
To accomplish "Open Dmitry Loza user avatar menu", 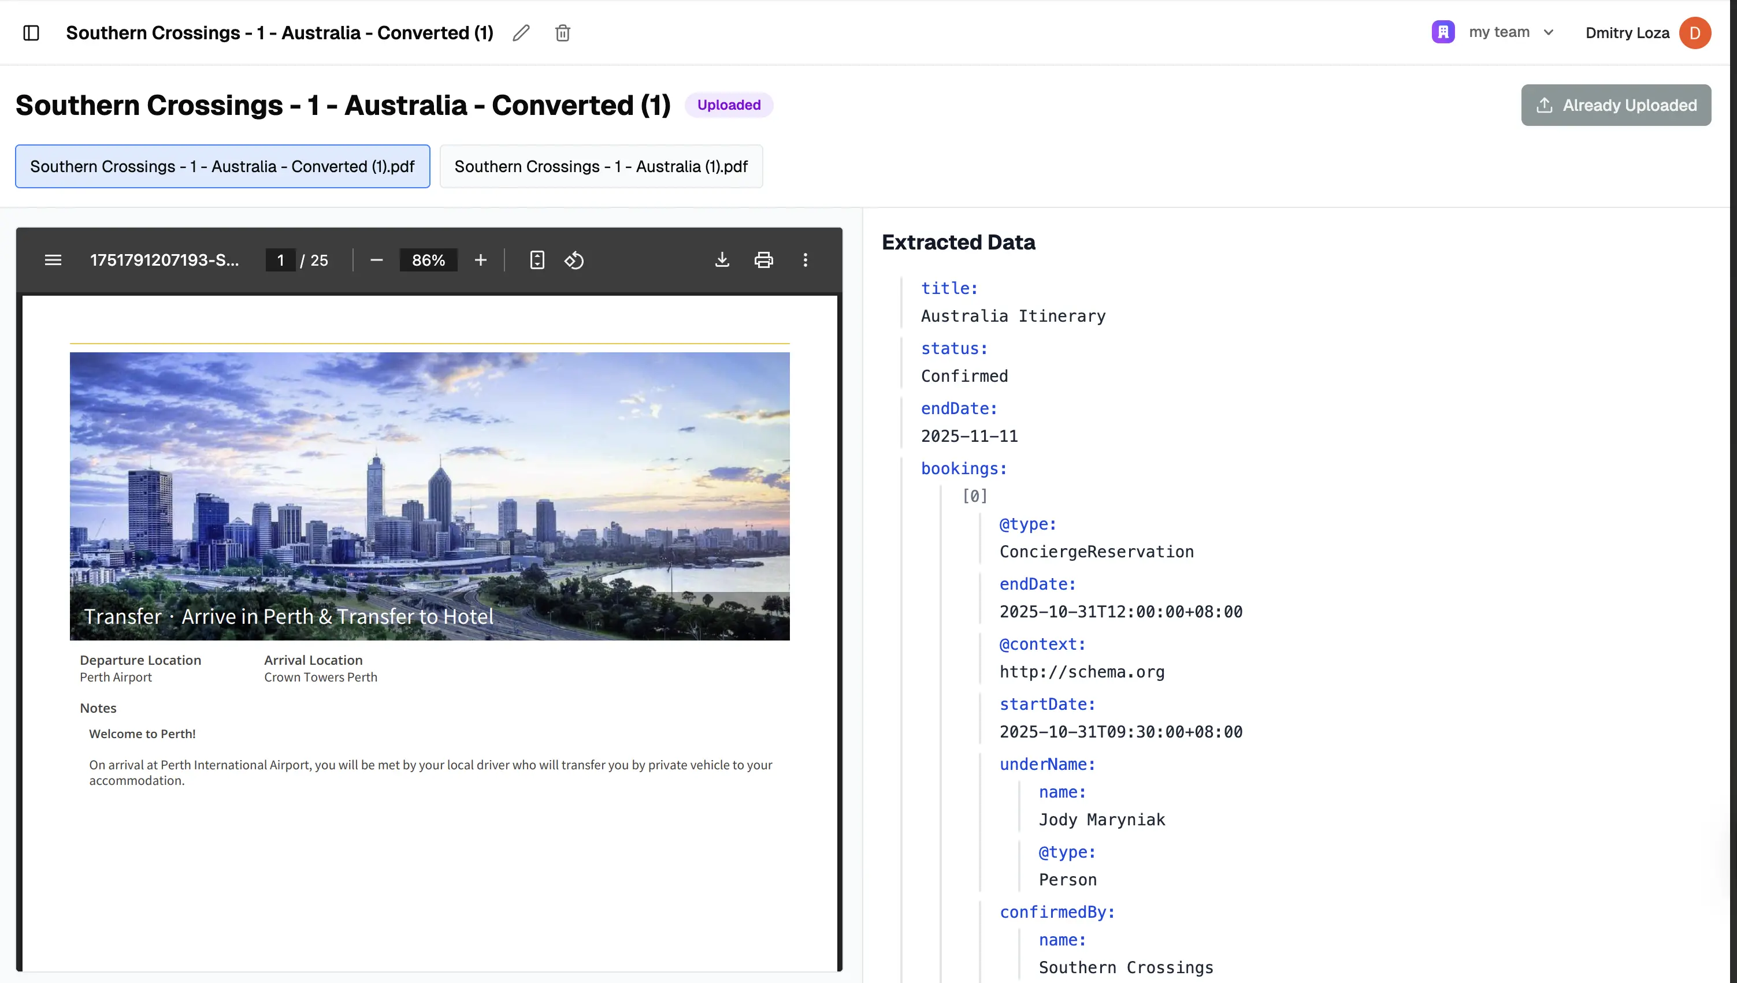I will (x=1694, y=32).
